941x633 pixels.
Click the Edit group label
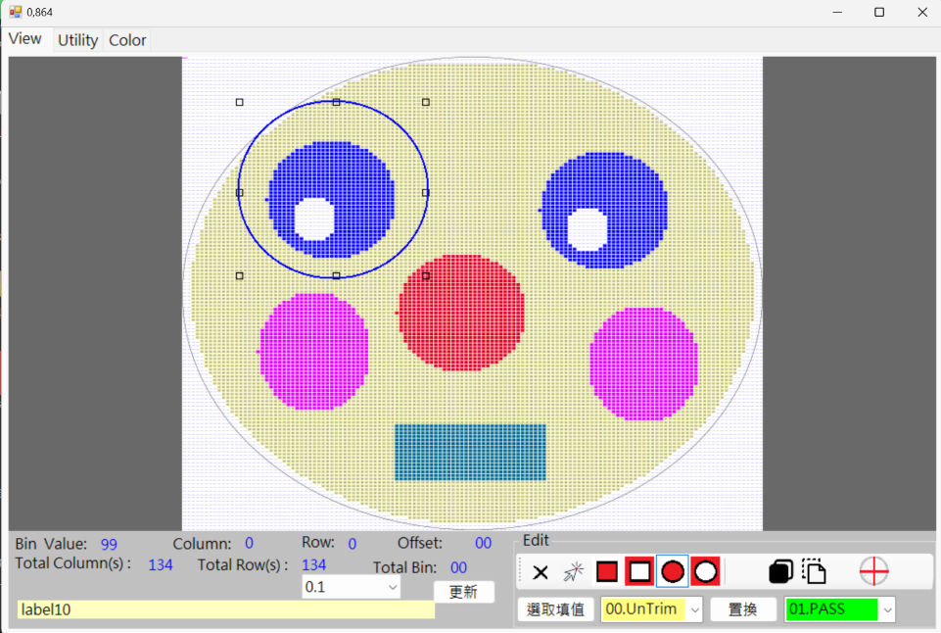click(x=536, y=541)
